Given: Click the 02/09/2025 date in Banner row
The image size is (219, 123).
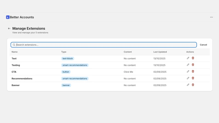Looking at the screenshot, I should 160,85.
